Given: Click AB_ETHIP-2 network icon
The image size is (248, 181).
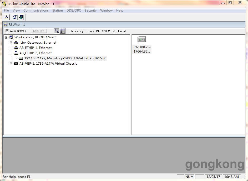Looking at the screenshot, I should (16, 53).
